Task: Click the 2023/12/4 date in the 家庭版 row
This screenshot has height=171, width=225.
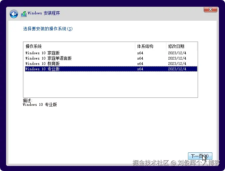Action: [x=177, y=53]
